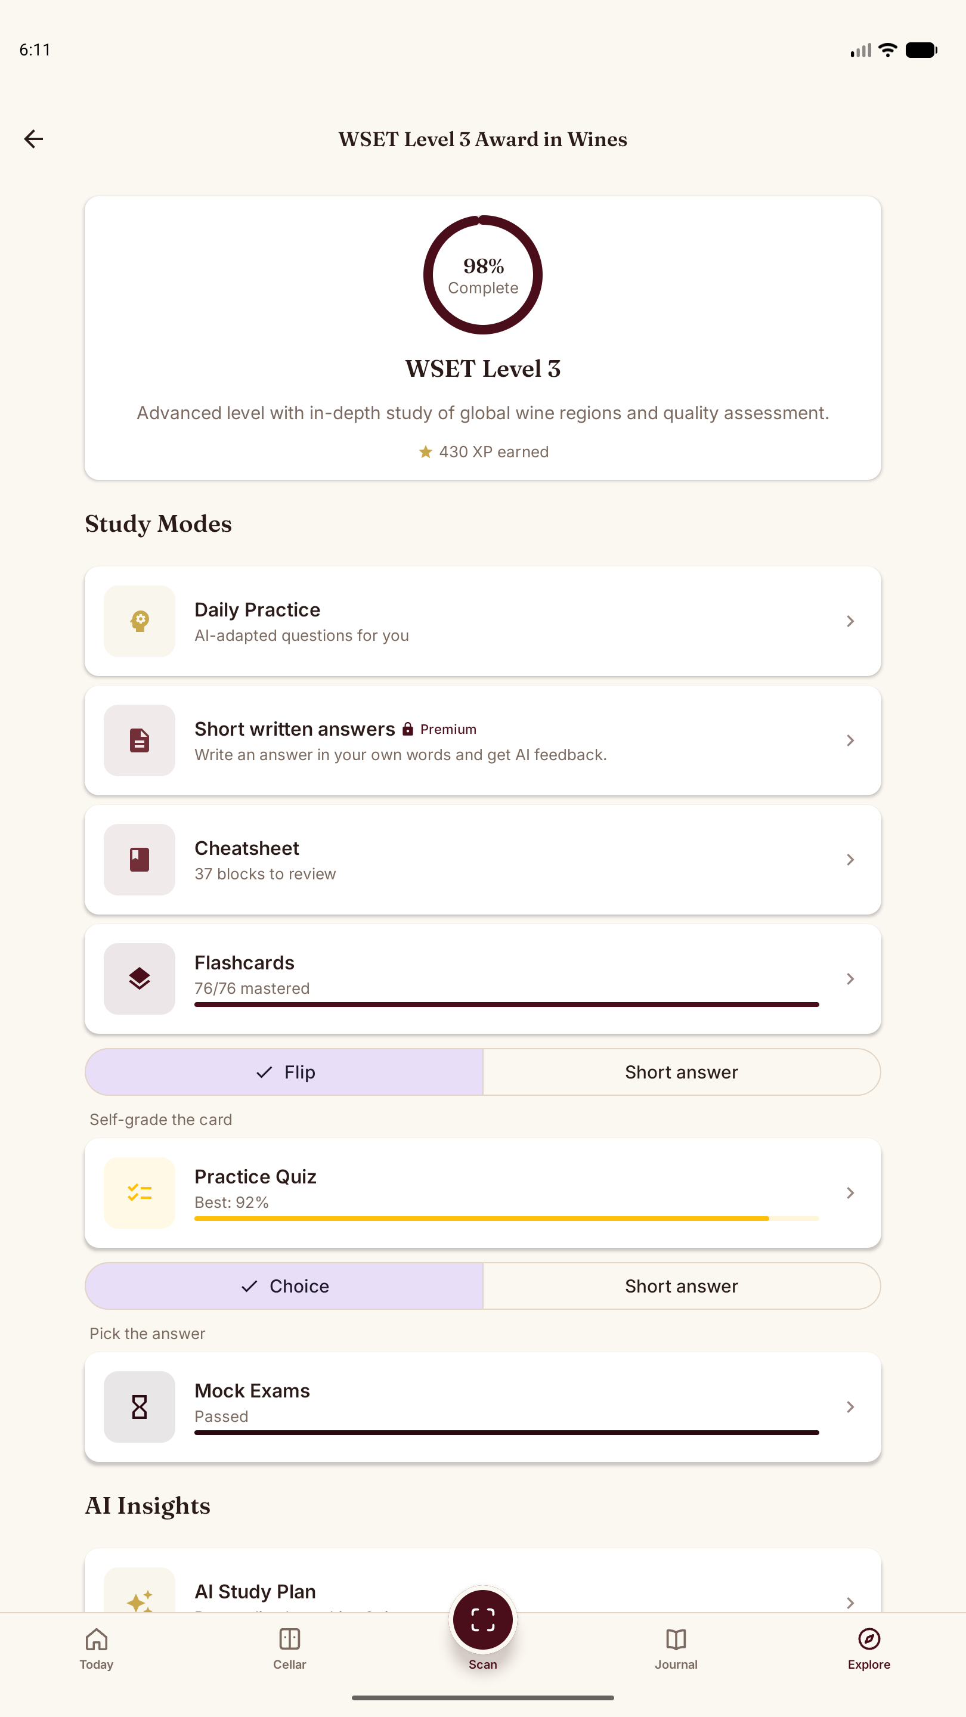Open AI Study Plan chevron
The width and height of the screenshot is (966, 1717).
[x=850, y=1603]
